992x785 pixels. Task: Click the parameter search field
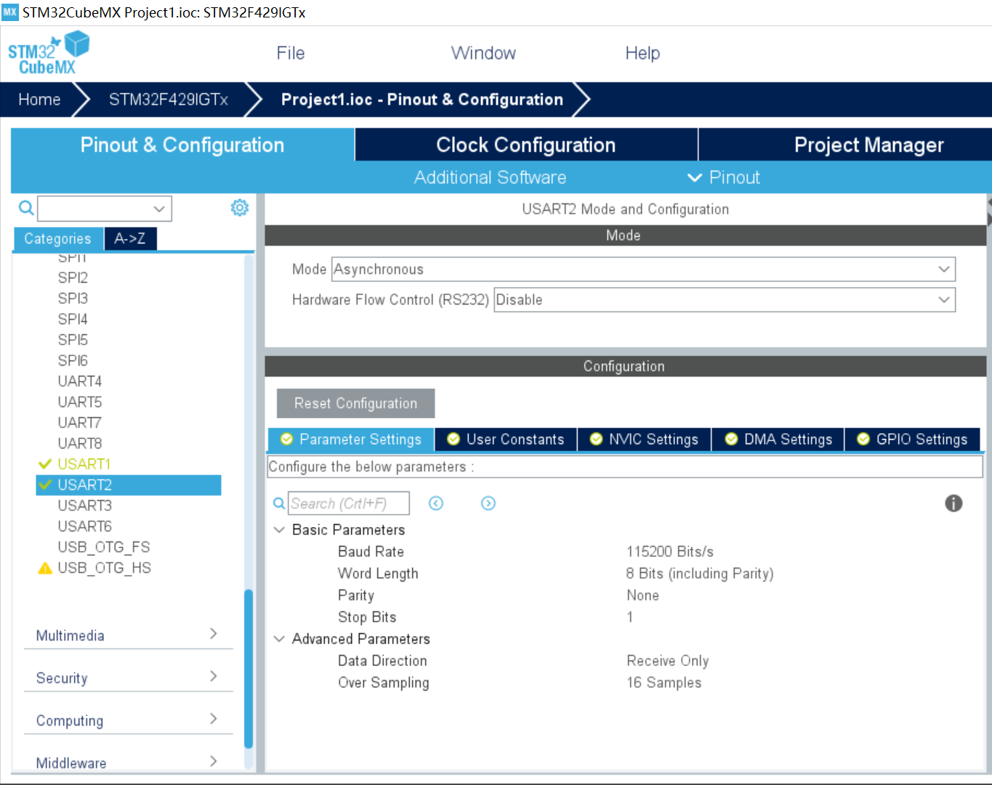[x=349, y=503]
